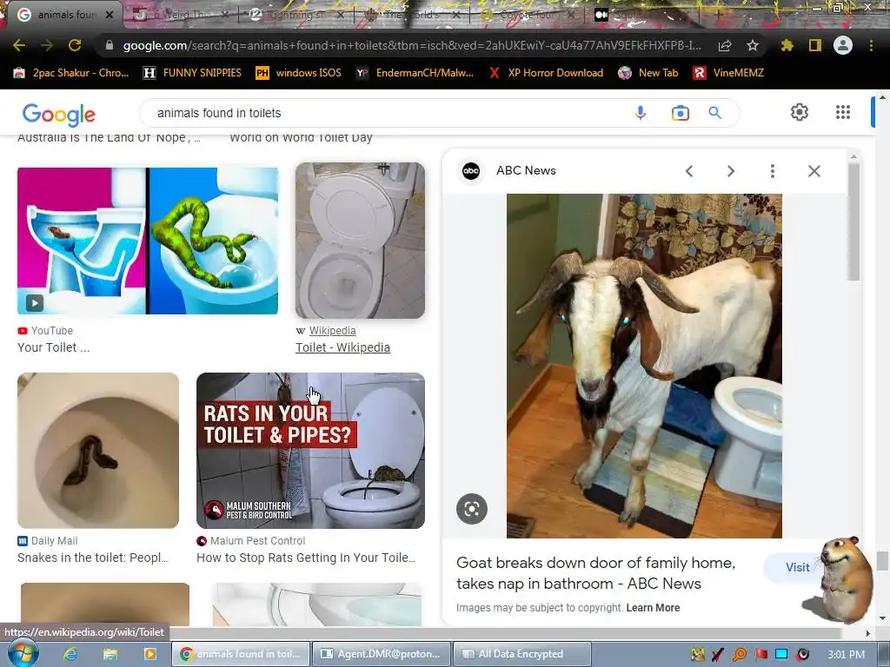The image size is (890, 667).
Task: Click the magnifier tray icon
Action: (x=740, y=655)
